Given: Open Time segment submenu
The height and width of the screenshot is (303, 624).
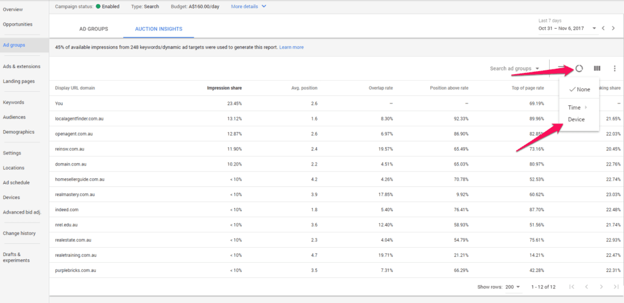Looking at the screenshot, I should 579,108.
